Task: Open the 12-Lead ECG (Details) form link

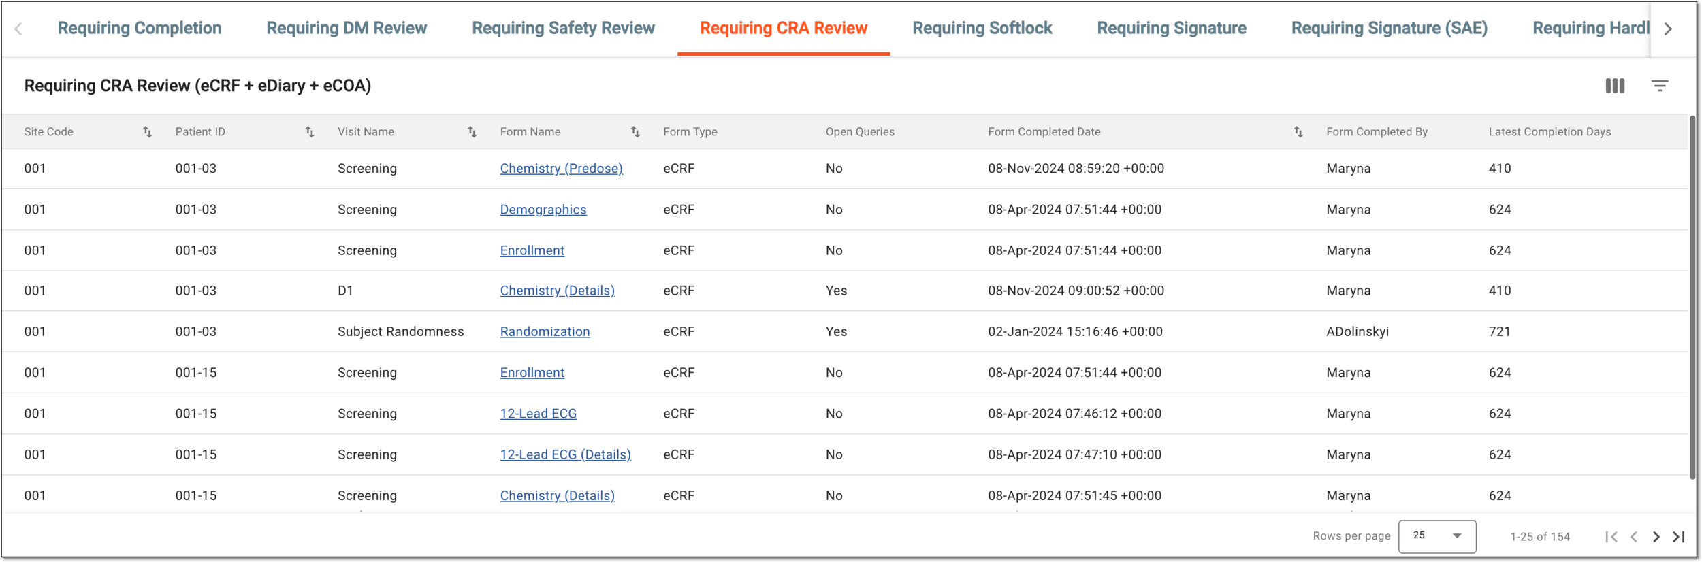Action: [565, 454]
